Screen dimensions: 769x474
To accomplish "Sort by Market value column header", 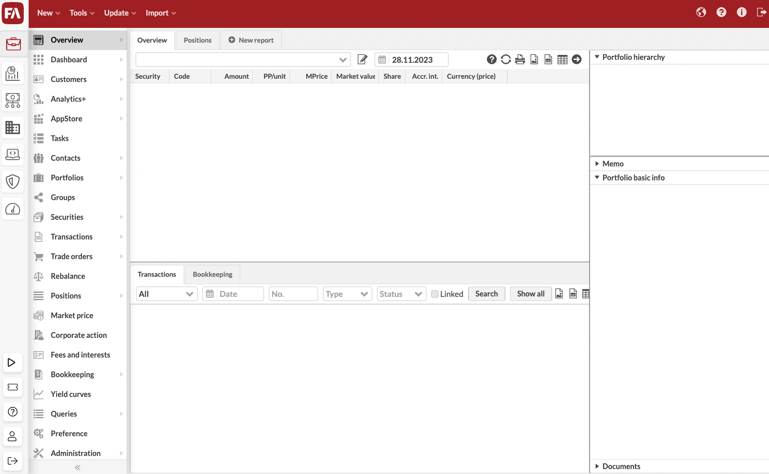I will 355,76.
